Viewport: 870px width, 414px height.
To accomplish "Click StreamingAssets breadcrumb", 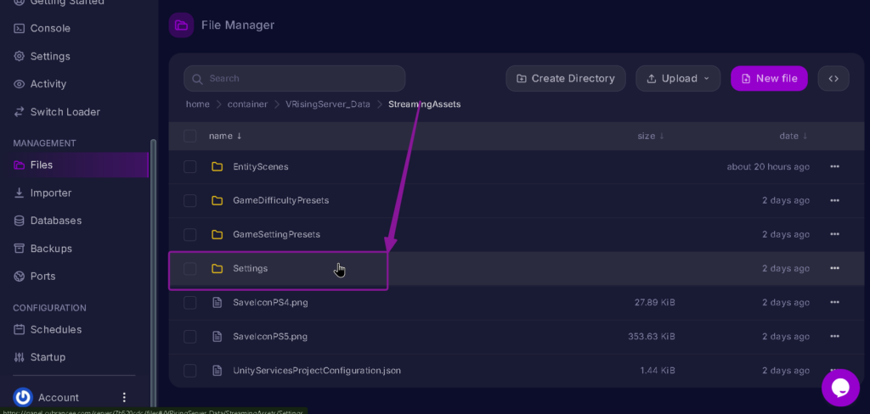I will tap(425, 104).
